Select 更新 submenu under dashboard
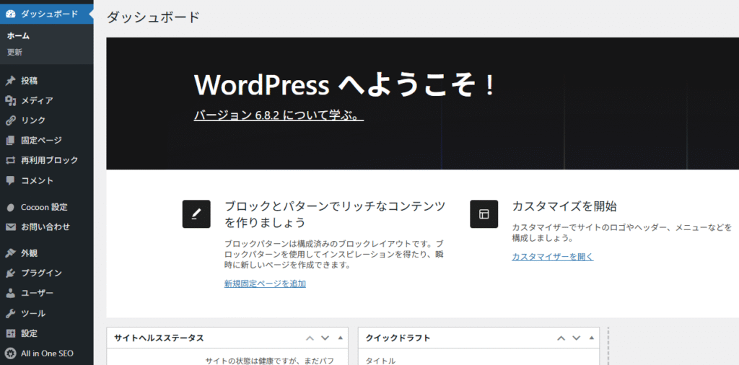This screenshot has height=365, width=739. (x=14, y=52)
